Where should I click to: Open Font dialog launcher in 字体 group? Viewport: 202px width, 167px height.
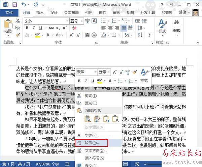[x=96, y=43]
